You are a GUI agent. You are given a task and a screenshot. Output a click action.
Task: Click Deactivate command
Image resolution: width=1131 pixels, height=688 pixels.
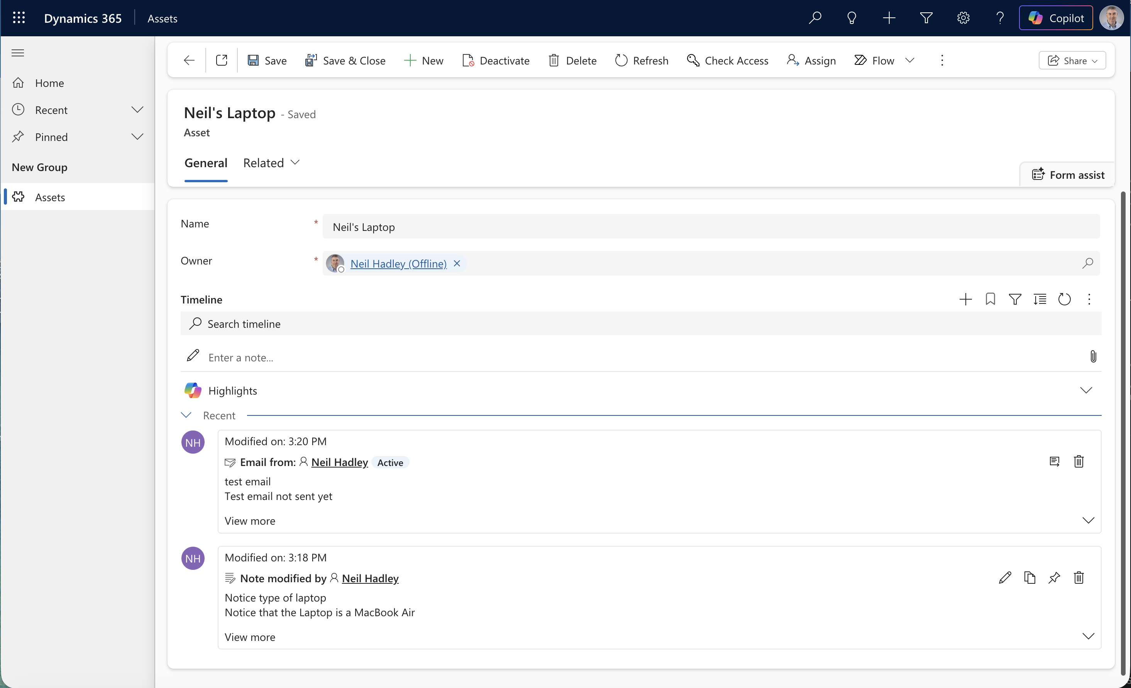[x=496, y=61]
